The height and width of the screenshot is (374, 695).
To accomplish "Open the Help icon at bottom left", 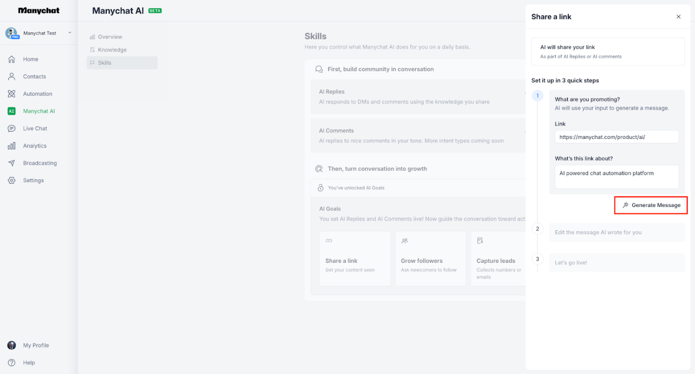I will [x=11, y=362].
